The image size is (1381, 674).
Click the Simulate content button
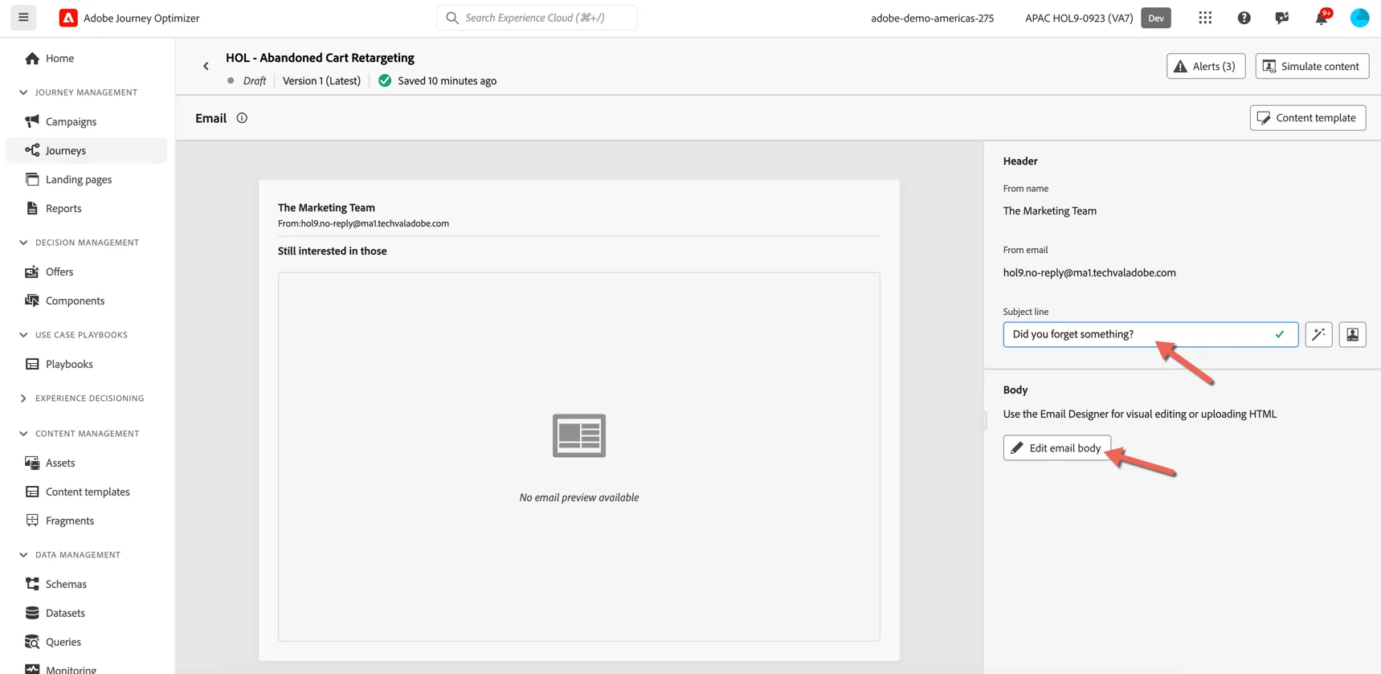tap(1312, 66)
